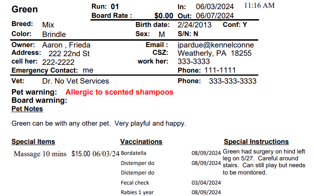Viewport: 314px width, 196px height.
Task: Click the Dr. No Vet Services text
Action: tap(75, 81)
